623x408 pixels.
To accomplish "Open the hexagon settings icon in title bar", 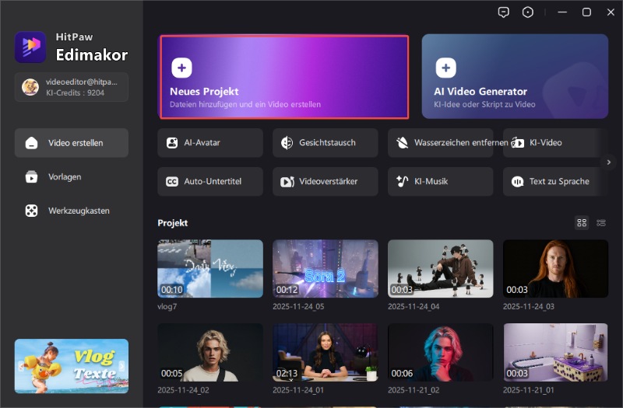I will [528, 12].
